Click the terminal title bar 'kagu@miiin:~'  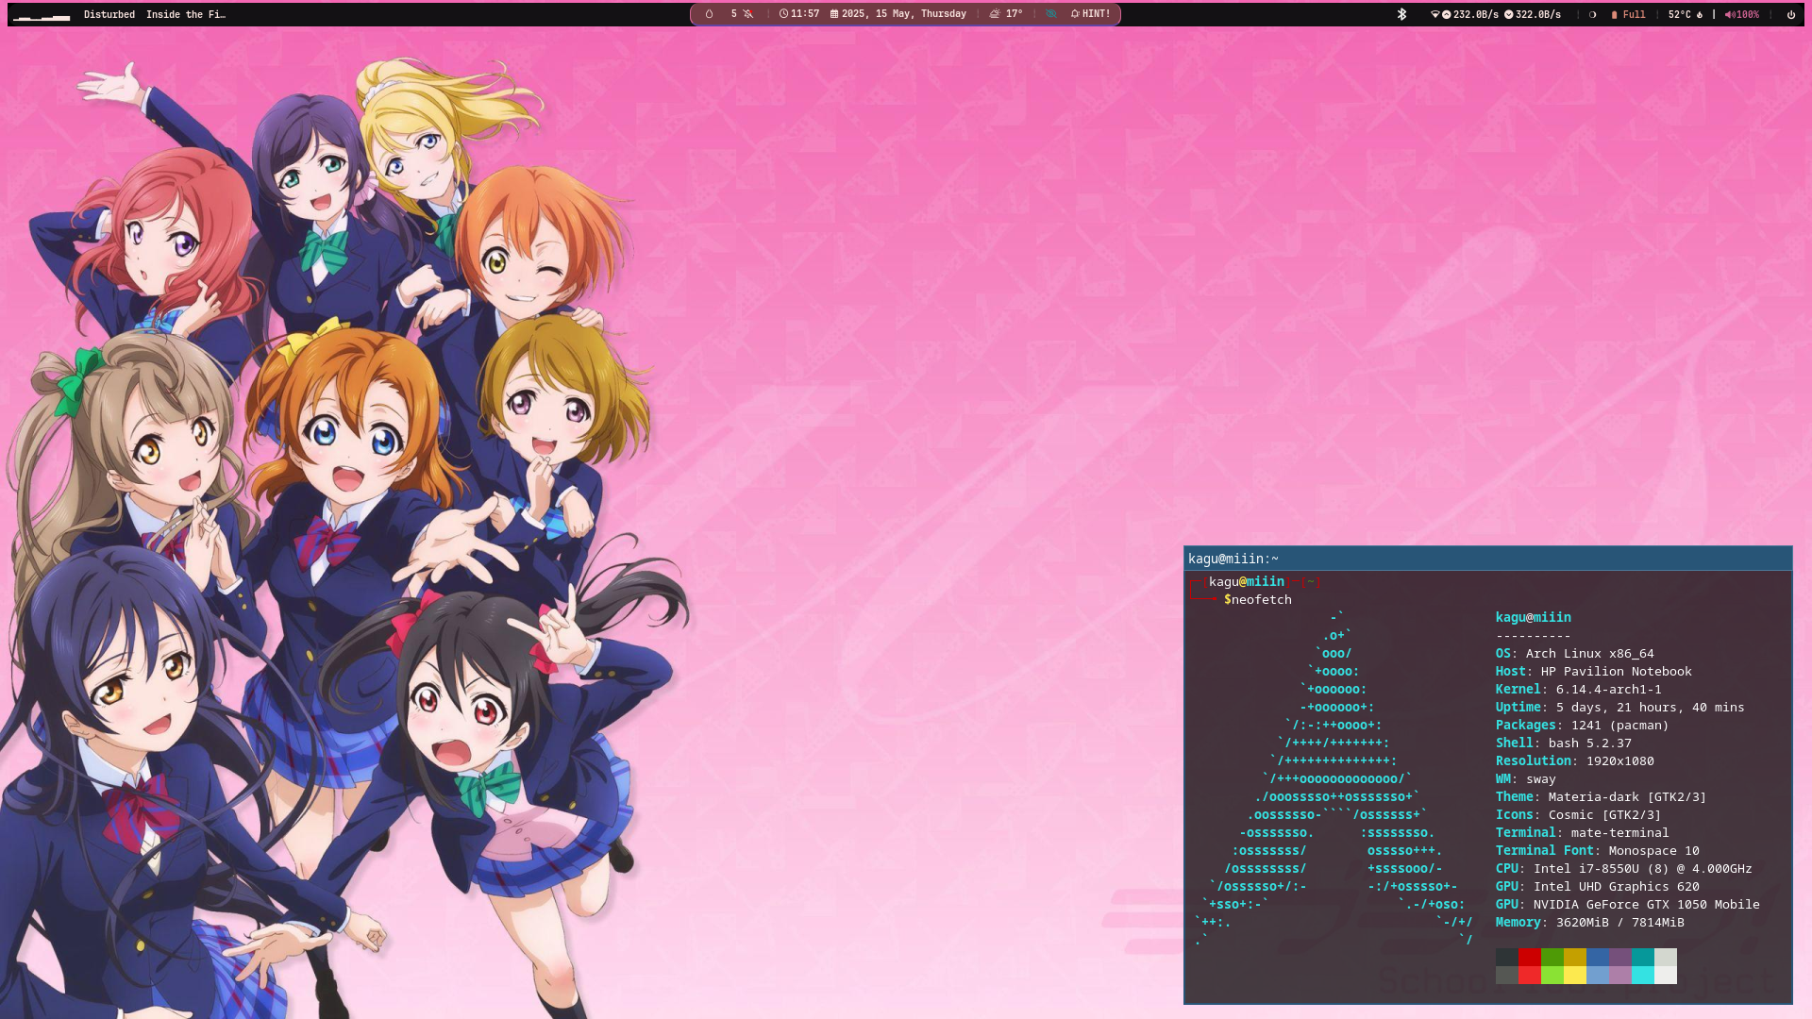1488,559
